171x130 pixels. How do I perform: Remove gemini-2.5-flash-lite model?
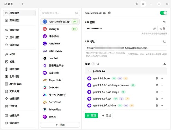tap(162, 105)
